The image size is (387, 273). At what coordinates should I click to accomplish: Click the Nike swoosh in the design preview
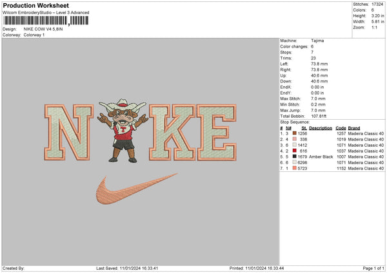tap(137, 189)
